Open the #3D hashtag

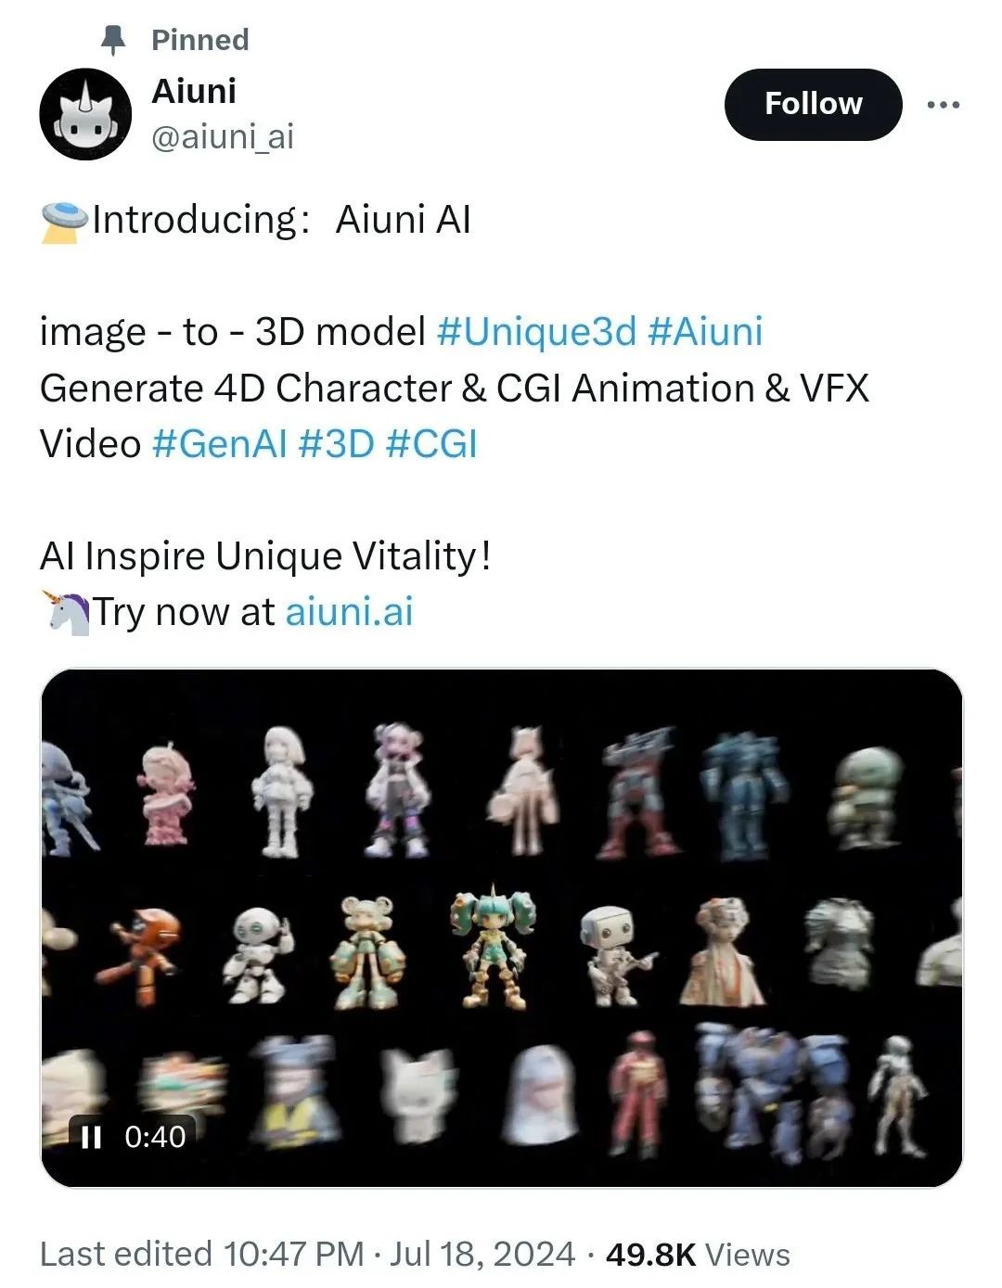pyautogui.click(x=336, y=444)
